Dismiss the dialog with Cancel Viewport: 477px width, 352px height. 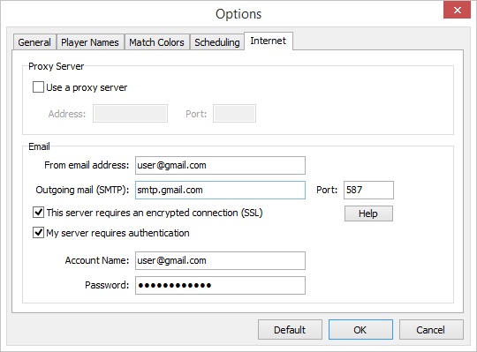click(431, 330)
